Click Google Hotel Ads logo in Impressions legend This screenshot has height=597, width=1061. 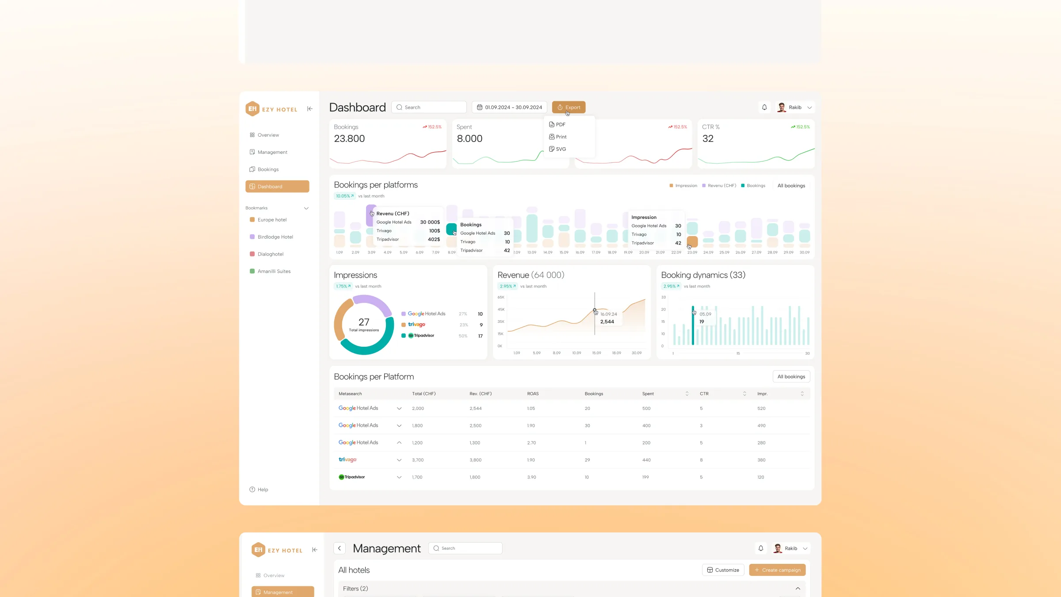tap(427, 314)
